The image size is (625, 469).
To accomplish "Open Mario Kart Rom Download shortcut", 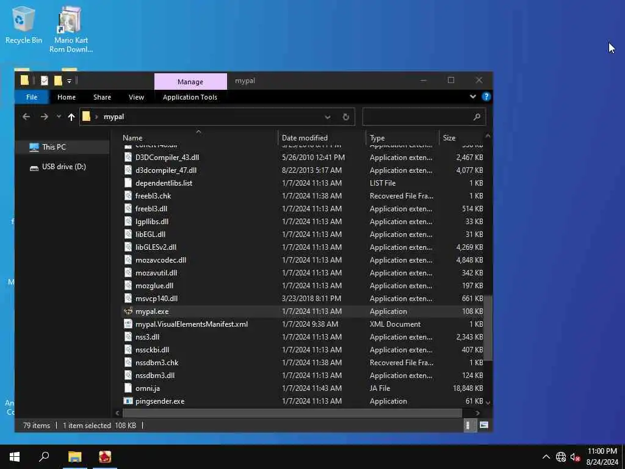I will (x=71, y=29).
